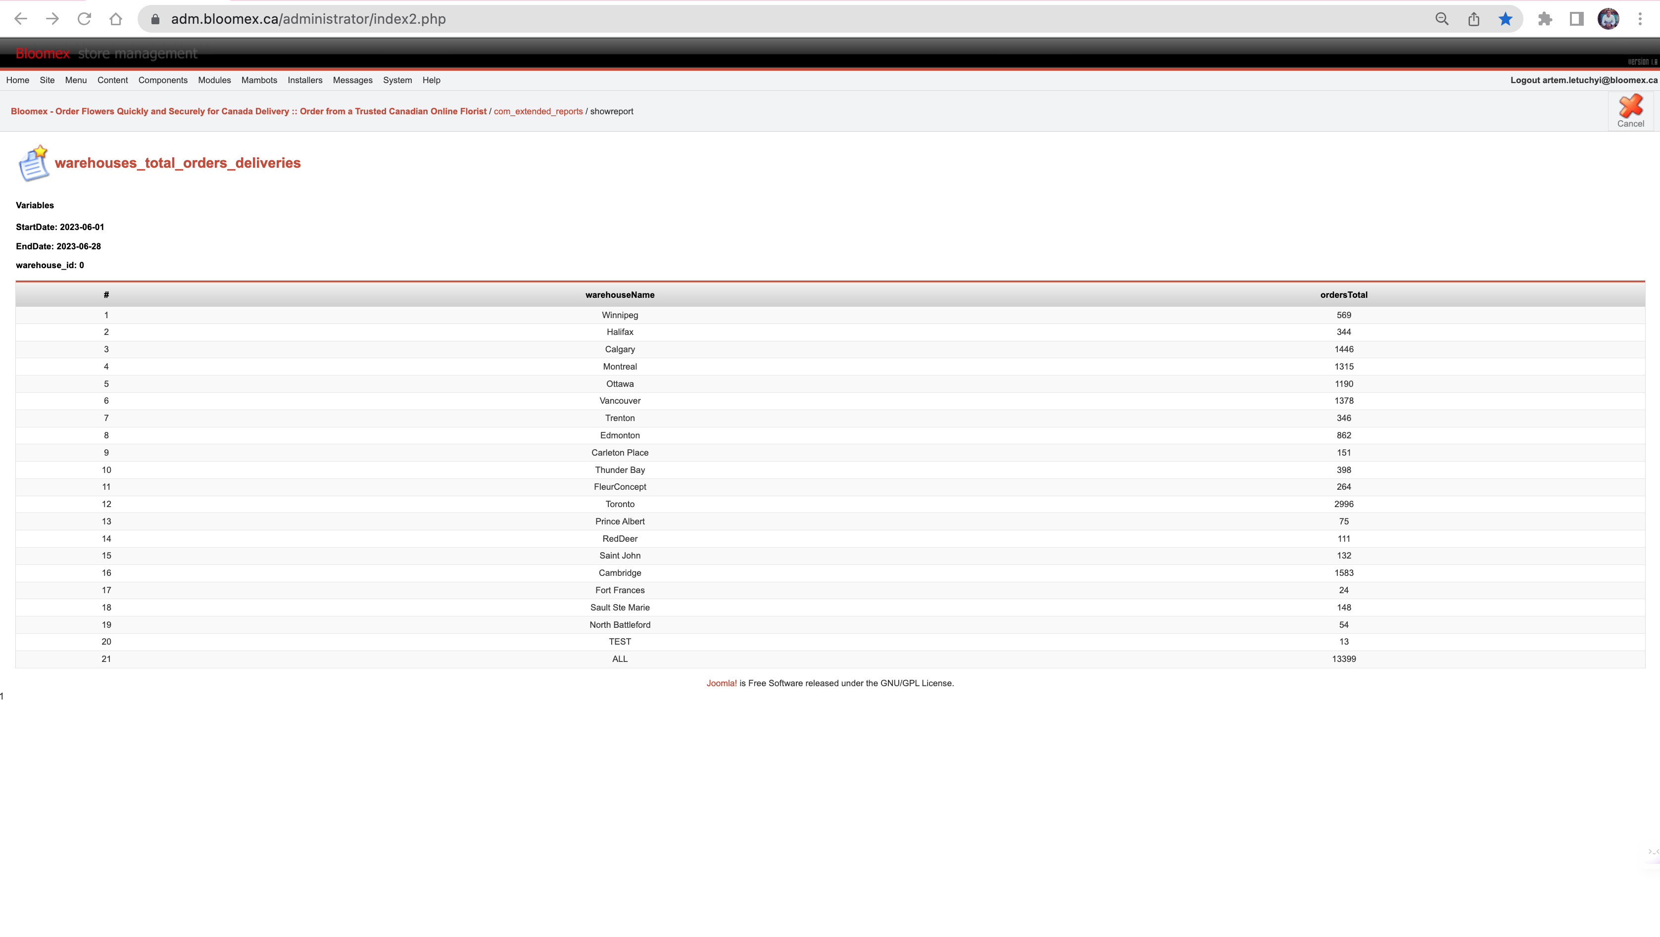Open the Content menu
This screenshot has height=937, width=1660.
(x=113, y=81)
